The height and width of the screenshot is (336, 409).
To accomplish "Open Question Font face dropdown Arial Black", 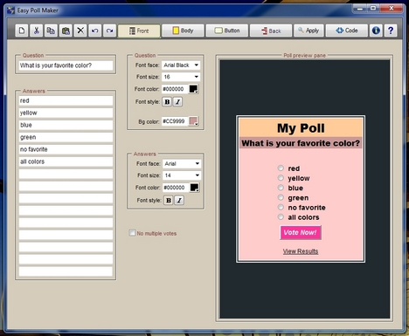I will click(181, 65).
